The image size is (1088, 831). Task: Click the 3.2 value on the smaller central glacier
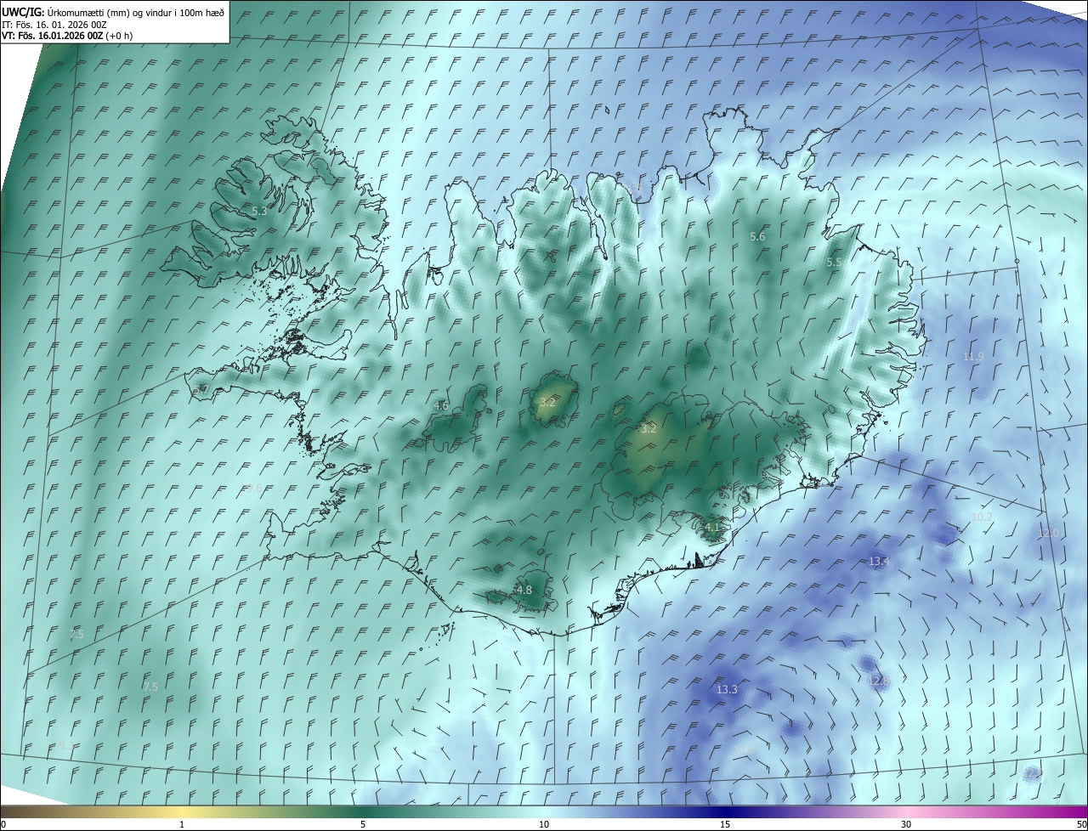click(547, 402)
